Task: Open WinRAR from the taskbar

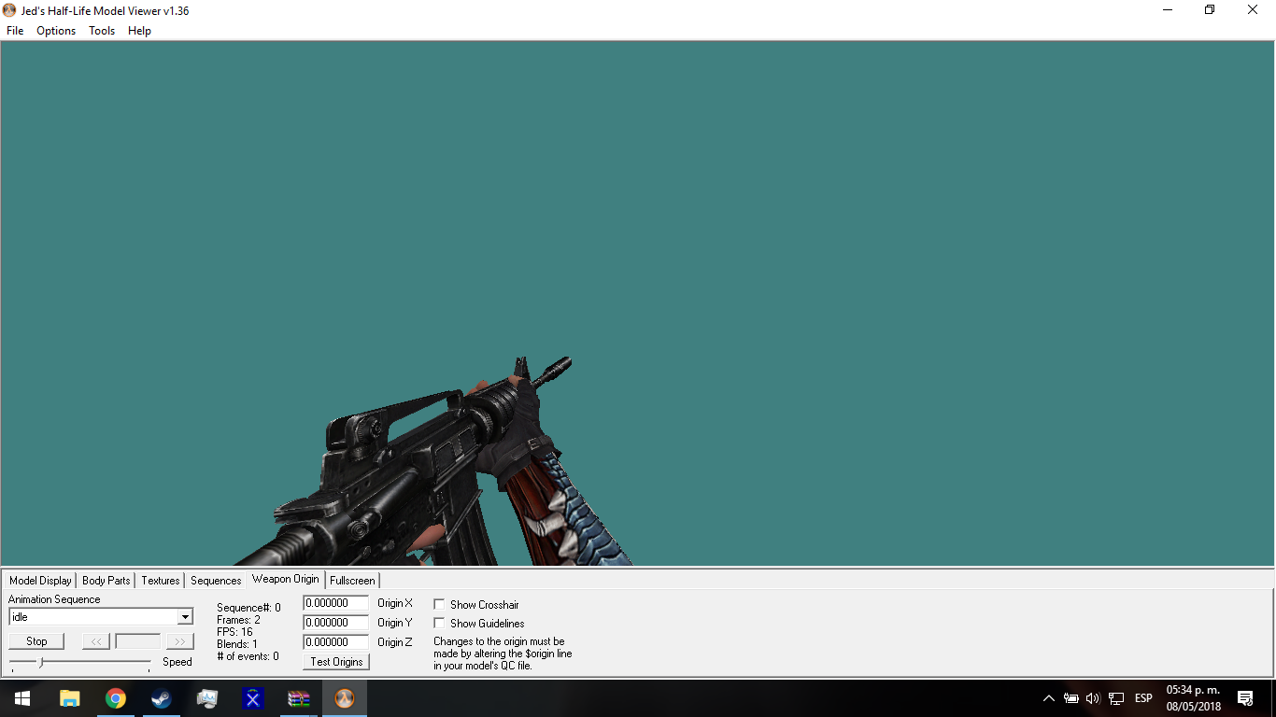Action: [299, 698]
